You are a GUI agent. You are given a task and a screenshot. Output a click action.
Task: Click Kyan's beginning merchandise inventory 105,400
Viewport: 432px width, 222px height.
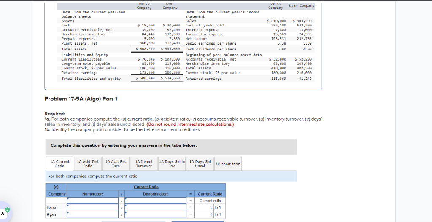point(305,63)
